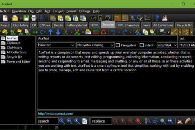Toggle the ABC spell check icon
195x130 pixels.
117,18
